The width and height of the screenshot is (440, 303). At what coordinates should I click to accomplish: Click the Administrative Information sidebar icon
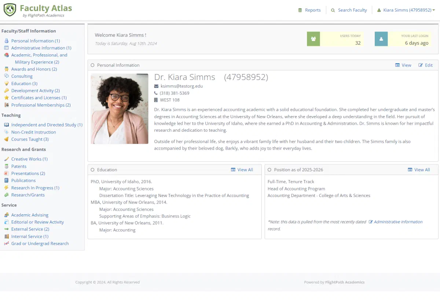[6, 48]
